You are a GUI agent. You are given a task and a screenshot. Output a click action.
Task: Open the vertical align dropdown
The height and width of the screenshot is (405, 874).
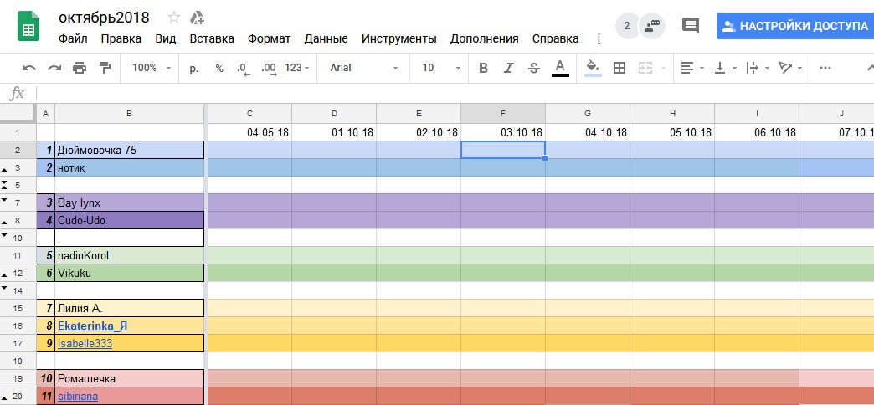click(726, 68)
